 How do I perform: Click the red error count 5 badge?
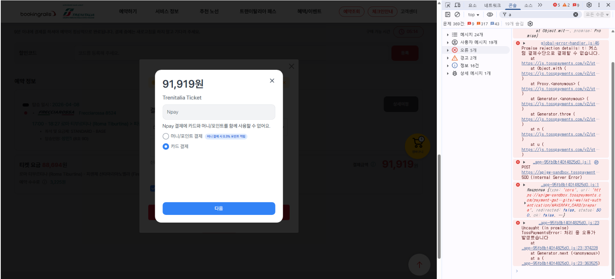[556, 5]
